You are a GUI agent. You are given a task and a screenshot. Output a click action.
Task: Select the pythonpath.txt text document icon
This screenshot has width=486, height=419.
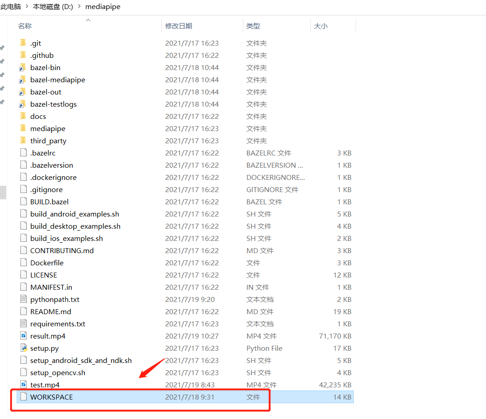tap(23, 299)
